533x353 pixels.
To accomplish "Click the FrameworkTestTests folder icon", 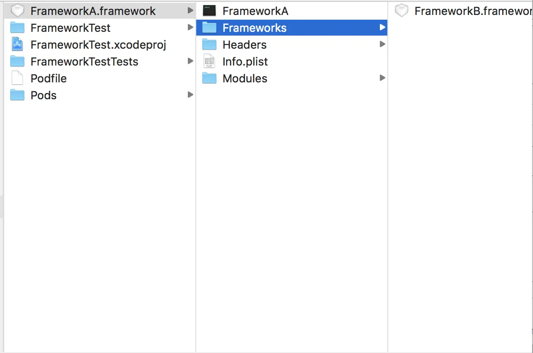I will [x=17, y=61].
